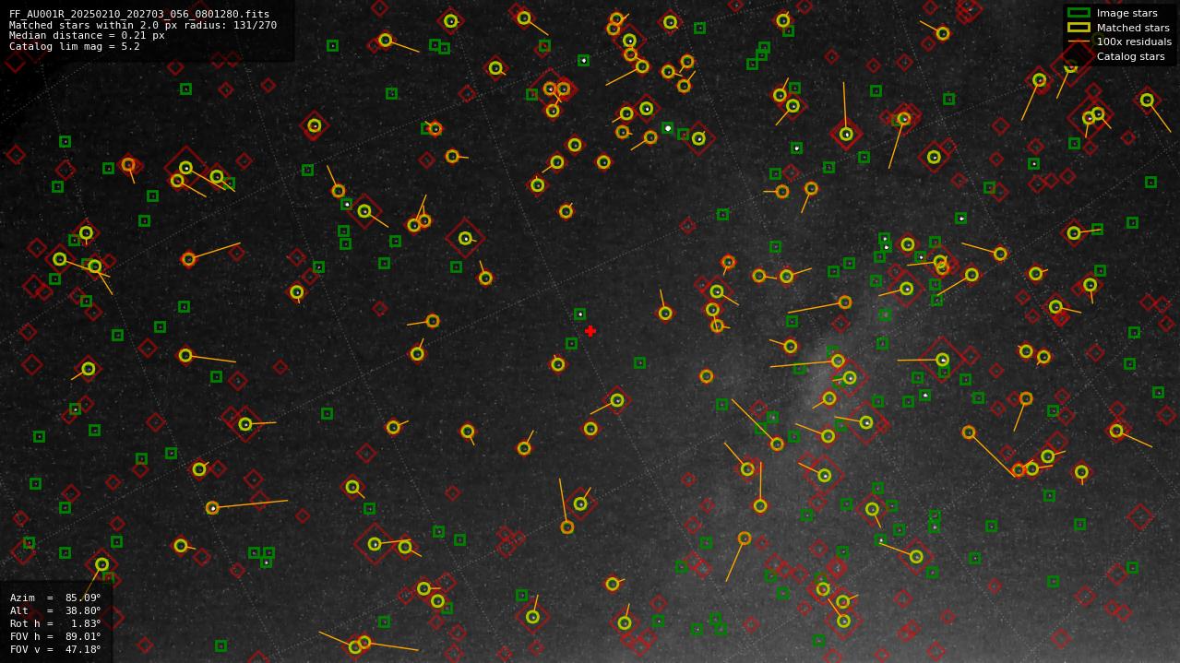Click the 'Rot h = 1.83°' readout
Image resolution: width=1180 pixels, height=663 pixels.
(55, 623)
